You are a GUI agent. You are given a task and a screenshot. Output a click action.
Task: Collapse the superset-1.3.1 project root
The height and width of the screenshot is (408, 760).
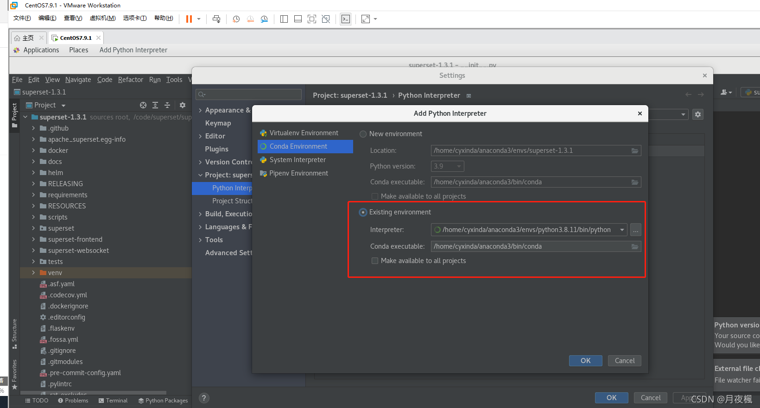pos(25,117)
